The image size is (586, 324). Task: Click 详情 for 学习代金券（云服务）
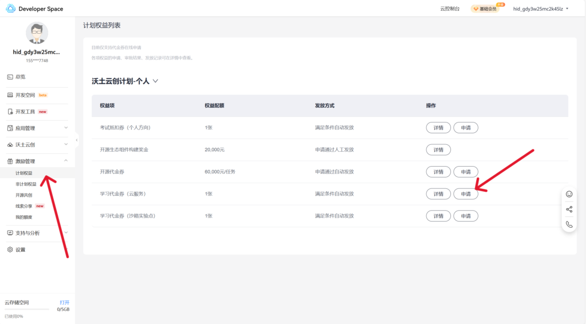pos(438,194)
